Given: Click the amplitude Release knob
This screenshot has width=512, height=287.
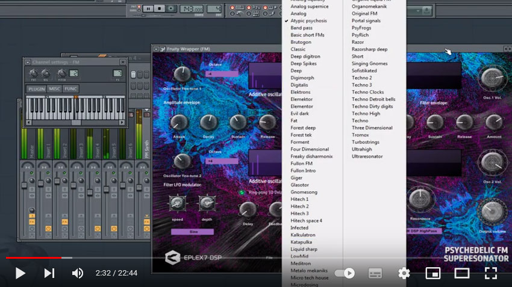Looking at the screenshot, I should point(267,123).
